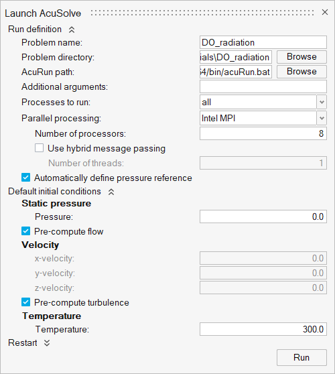Uncheck Automatically define pressure reference
Screen dimensions: 335x374
(25, 178)
